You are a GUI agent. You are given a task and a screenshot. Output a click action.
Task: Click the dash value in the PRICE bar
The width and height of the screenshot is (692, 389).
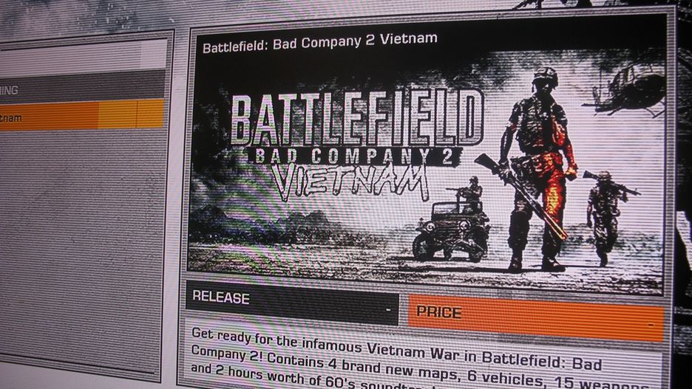[651, 326]
